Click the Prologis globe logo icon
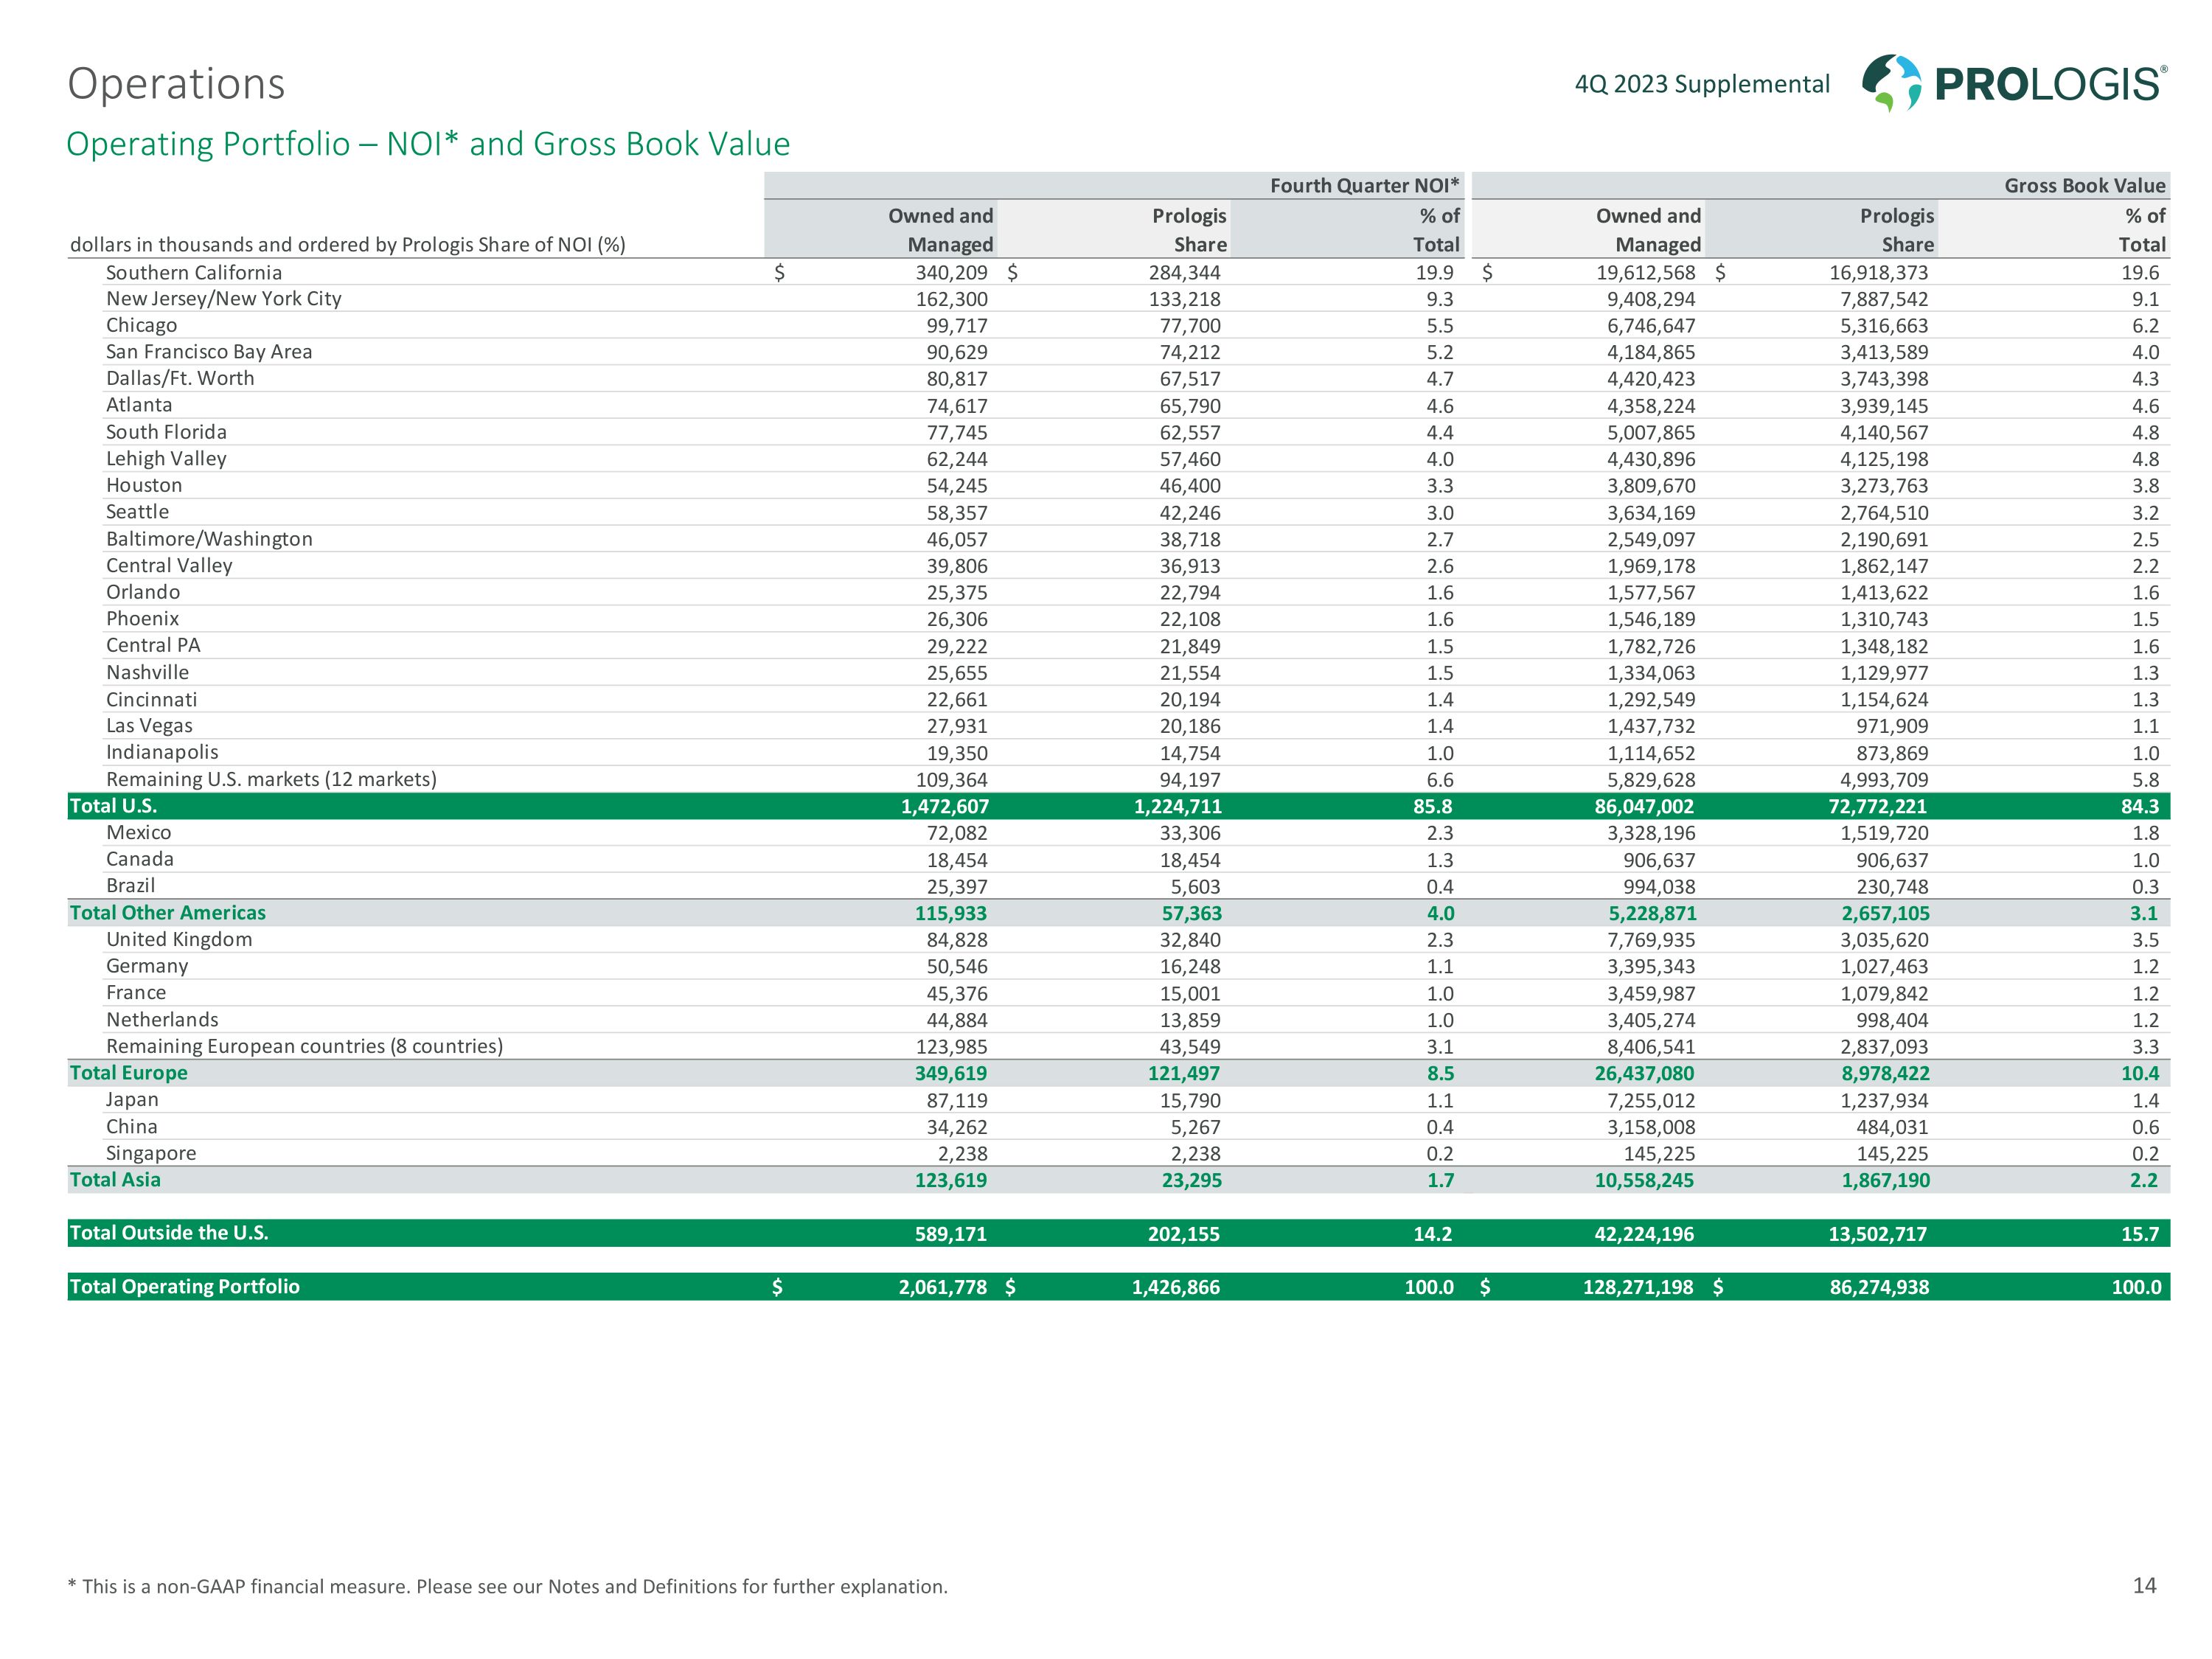The height and width of the screenshot is (1659, 2212). [x=1891, y=83]
